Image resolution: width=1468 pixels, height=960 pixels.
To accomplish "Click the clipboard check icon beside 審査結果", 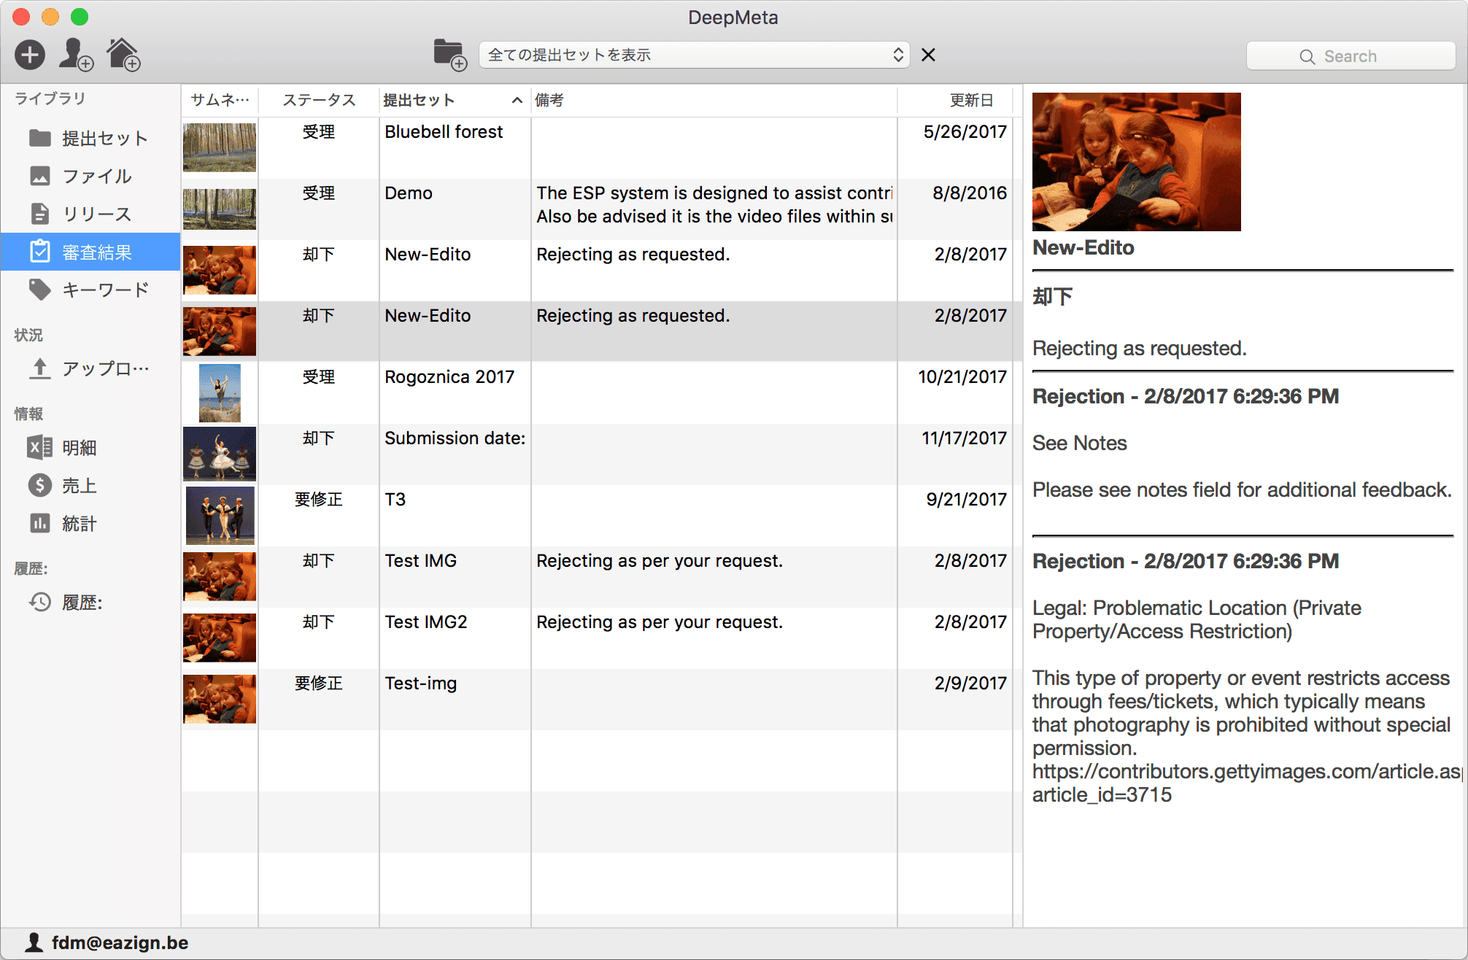I will click(x=39, y=252).
